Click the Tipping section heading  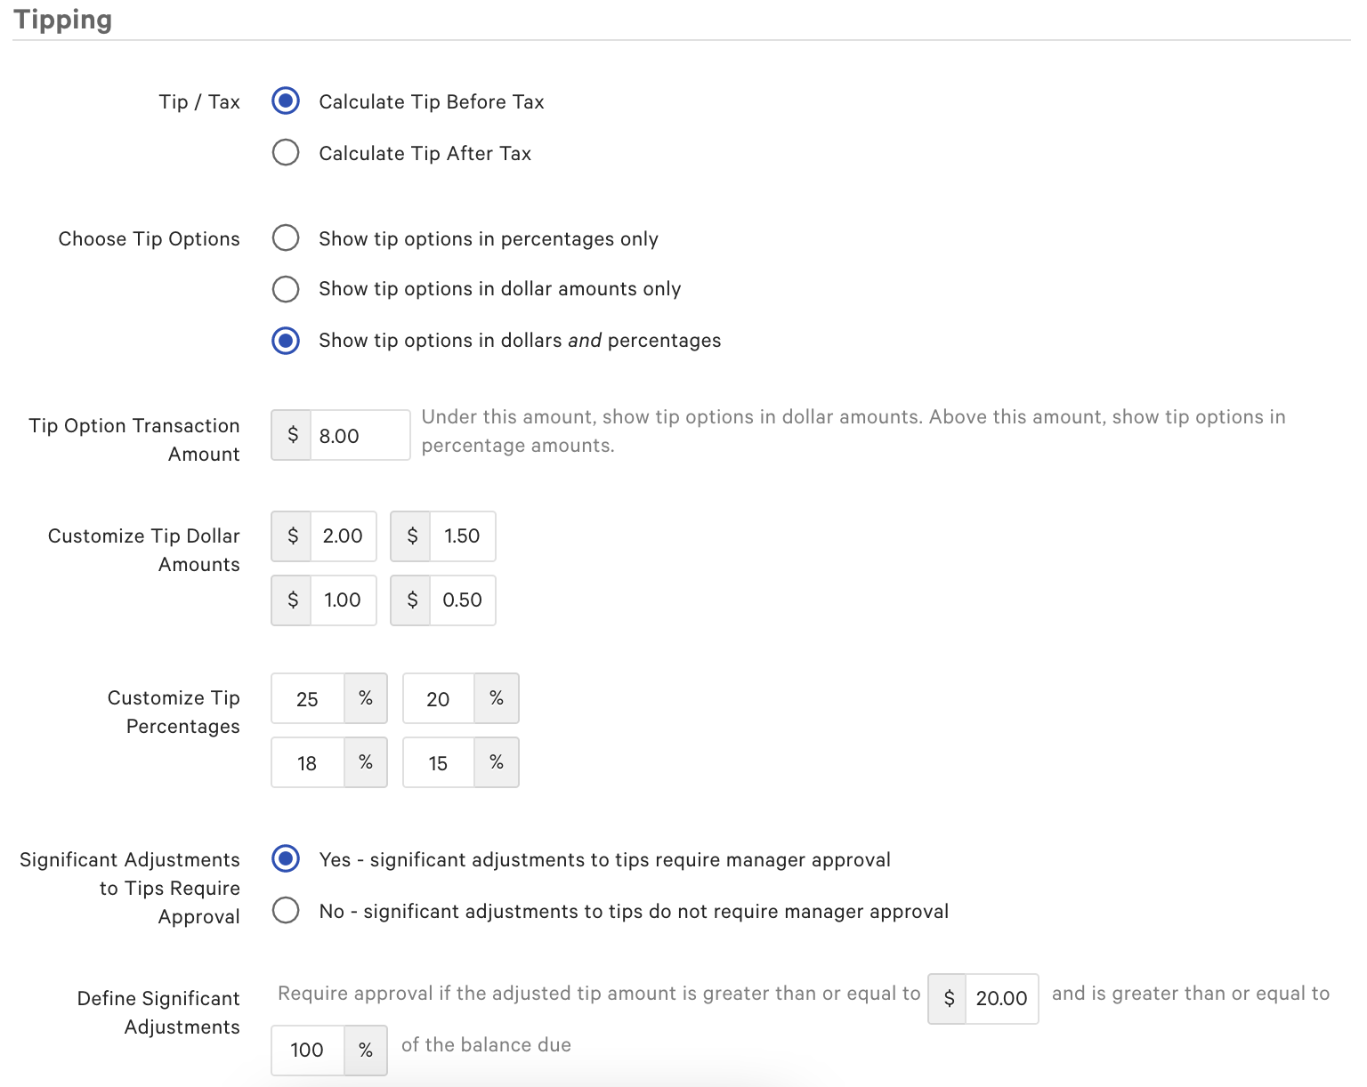[63, 19]
